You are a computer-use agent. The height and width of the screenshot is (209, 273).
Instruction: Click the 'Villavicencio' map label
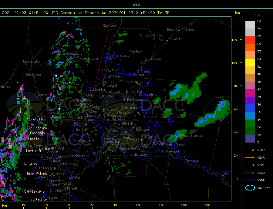pyautogui.click(x=67, y=53)
